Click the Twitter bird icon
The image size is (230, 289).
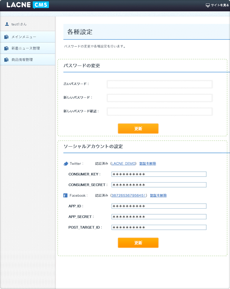pyautogui.click(x=66, y=163)
